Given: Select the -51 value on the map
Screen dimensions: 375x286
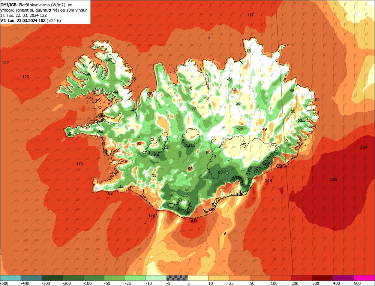Looking at the screenshot, I should pos(194,109).
